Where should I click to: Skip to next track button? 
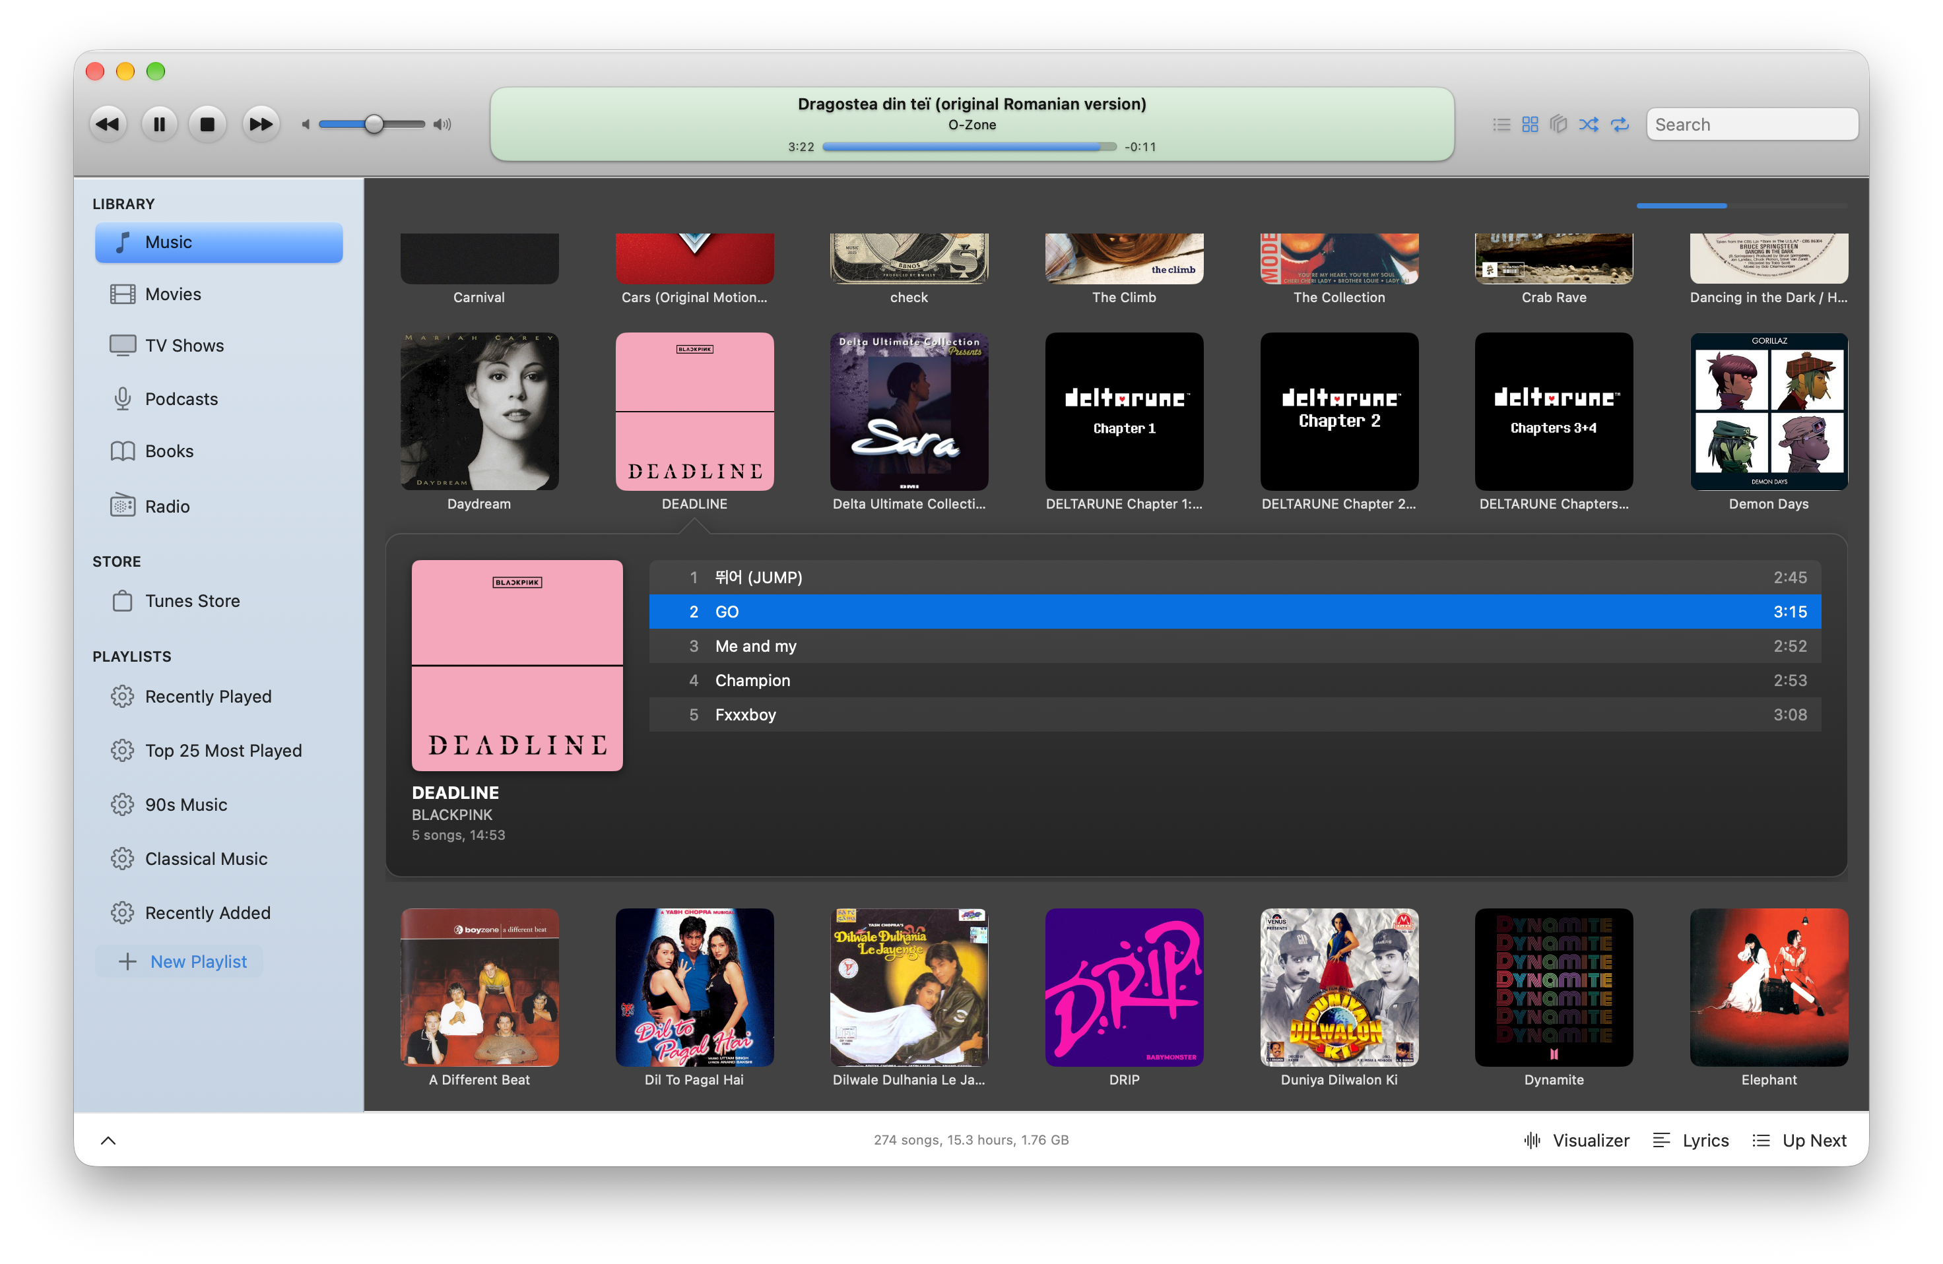point(261,125)
